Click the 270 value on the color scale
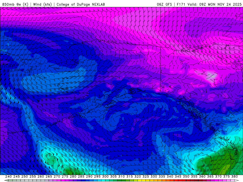The width and height of the screenshot is (243, 182). click(x=57, y=177)
